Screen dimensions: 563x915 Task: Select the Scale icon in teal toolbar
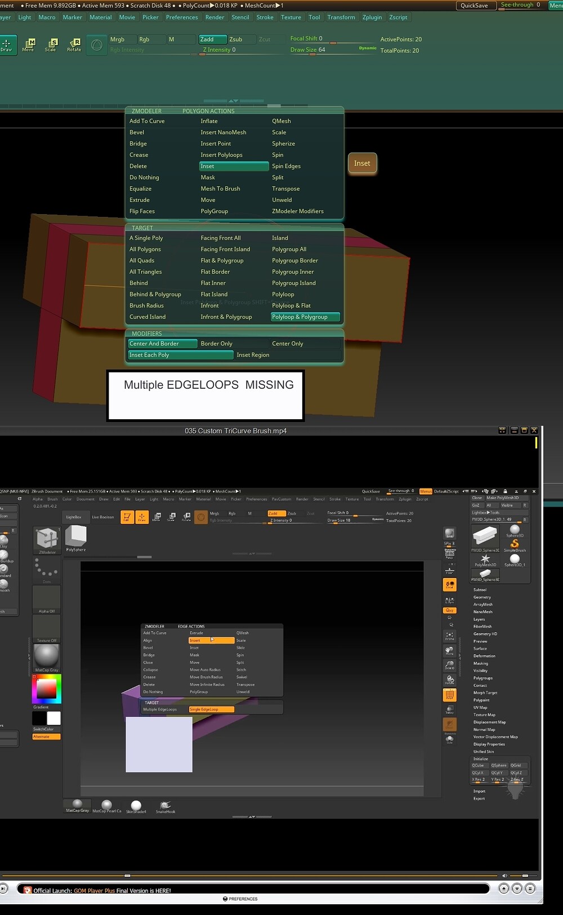tap(51, 45)
